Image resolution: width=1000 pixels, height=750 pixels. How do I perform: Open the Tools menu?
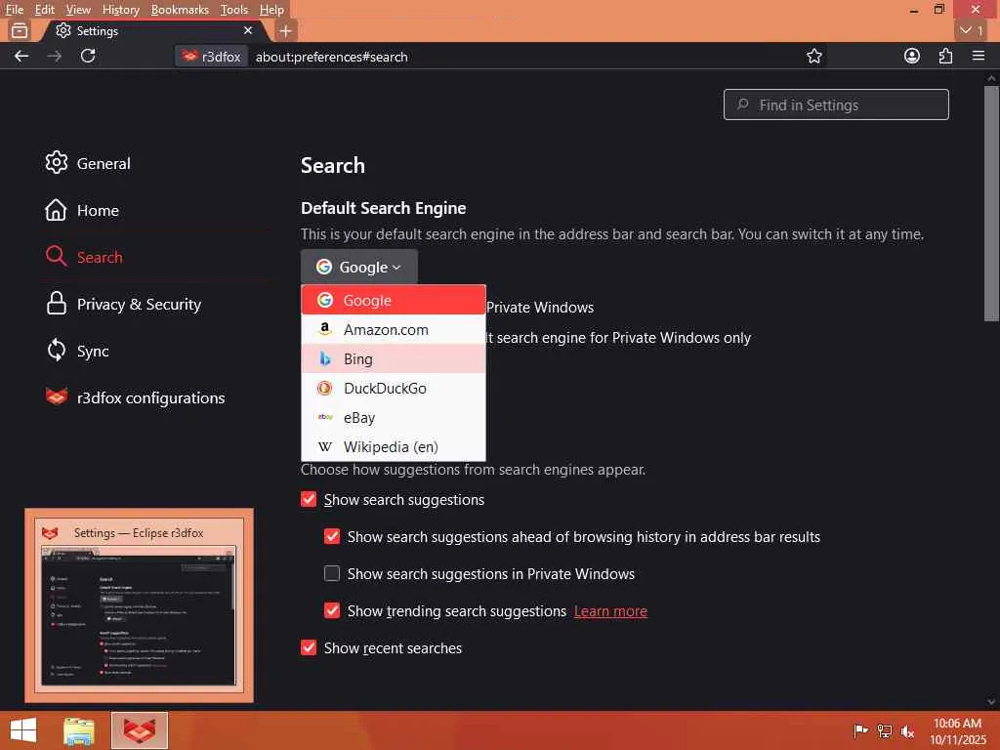point(234,10)
